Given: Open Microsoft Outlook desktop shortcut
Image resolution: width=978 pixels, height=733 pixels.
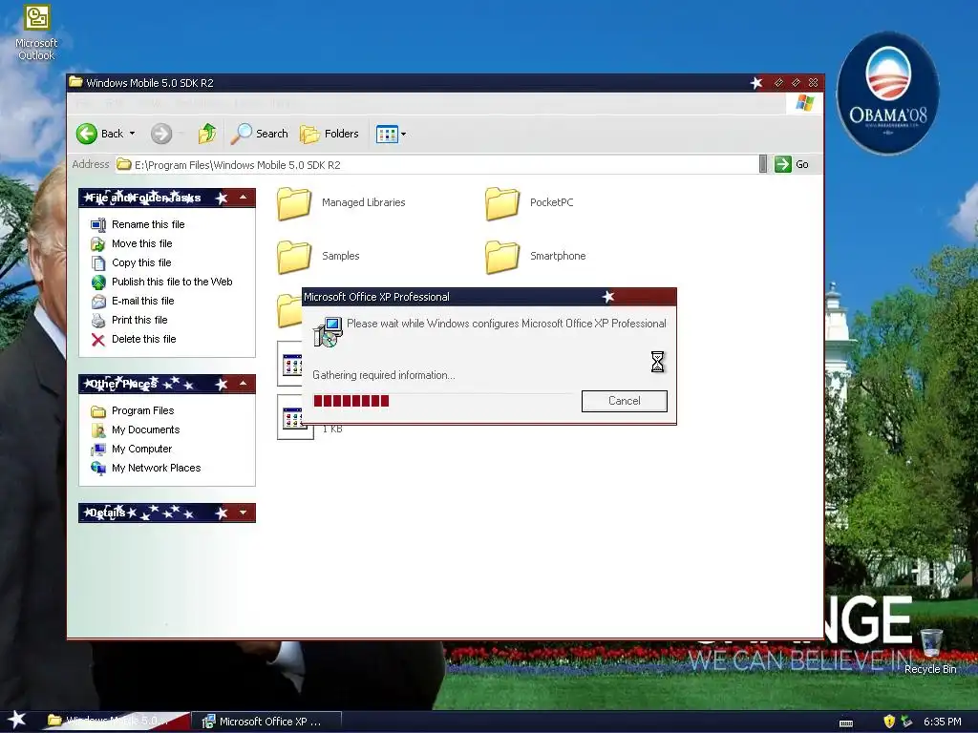Looking at the screenshot, I should tap(36, 32).
